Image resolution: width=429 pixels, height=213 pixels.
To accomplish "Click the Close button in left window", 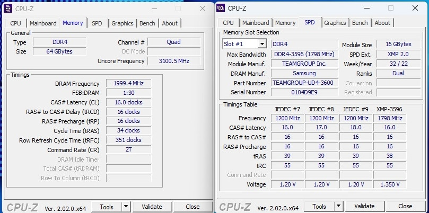I will (x=192, y=207).
